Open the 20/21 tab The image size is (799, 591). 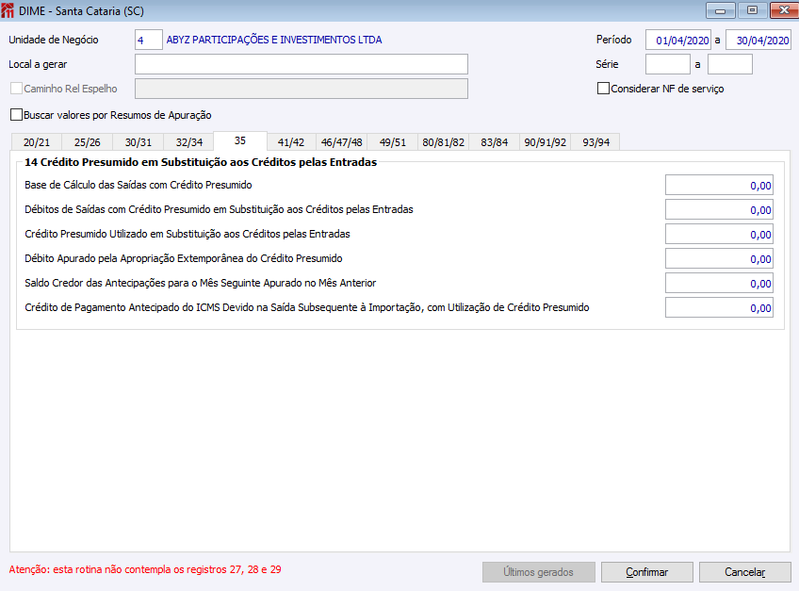pyautogui.click(x=37, y=142)
